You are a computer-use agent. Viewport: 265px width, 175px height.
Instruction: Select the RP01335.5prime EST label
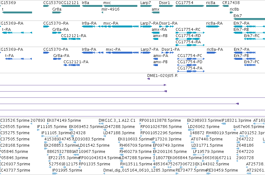coord(94,164)
